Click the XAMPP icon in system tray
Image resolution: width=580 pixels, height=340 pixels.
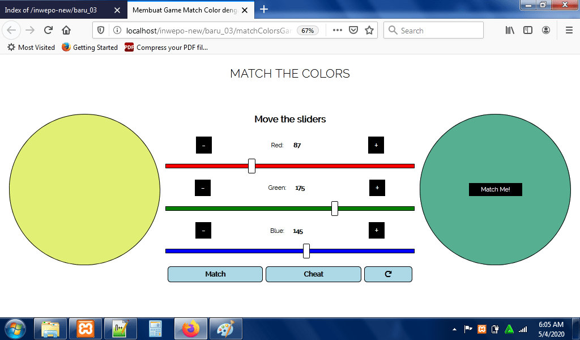click(x=482, y=329)
